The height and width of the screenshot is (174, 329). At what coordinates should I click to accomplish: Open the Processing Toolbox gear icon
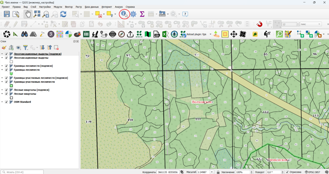click(133, 14)
